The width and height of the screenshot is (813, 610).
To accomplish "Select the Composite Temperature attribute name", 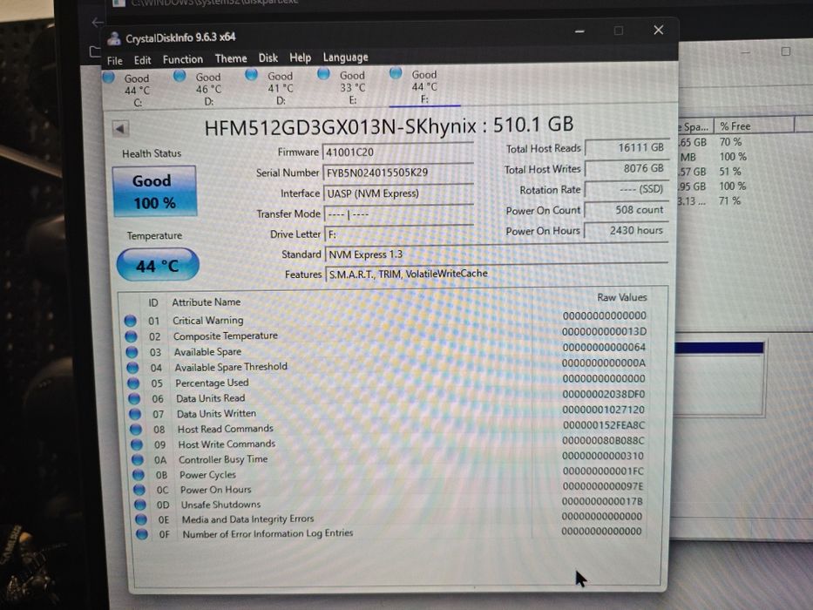I will 225,336.
